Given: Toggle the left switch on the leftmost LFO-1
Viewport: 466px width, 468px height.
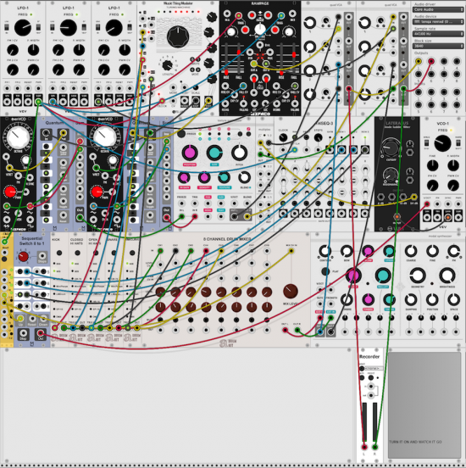Looking at the screenshot, I should click(7, 27).
